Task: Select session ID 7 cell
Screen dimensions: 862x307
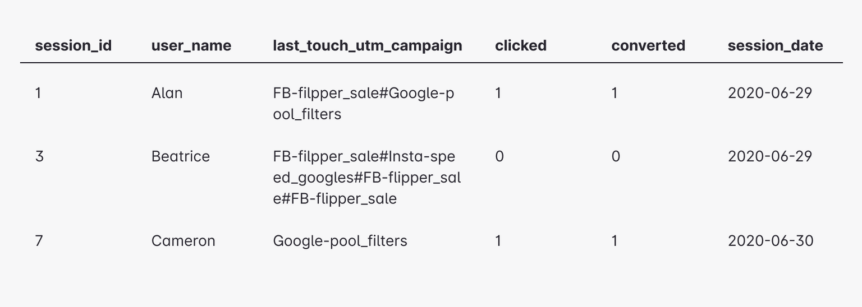Action: coord(39,241)
